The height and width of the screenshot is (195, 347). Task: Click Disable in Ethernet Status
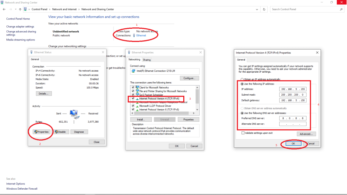tap(60, 132)
